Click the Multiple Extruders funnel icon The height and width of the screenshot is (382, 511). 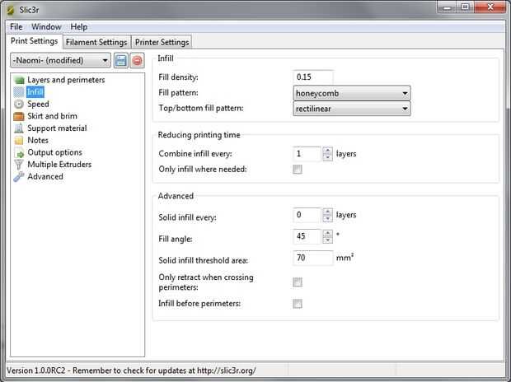point(19,165)
